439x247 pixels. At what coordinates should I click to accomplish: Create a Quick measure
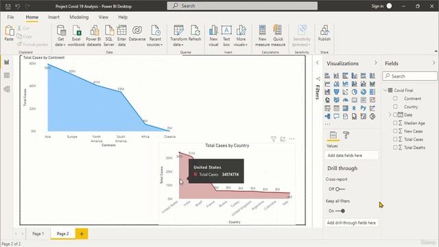pyautogui.click(x=278, y=36)
